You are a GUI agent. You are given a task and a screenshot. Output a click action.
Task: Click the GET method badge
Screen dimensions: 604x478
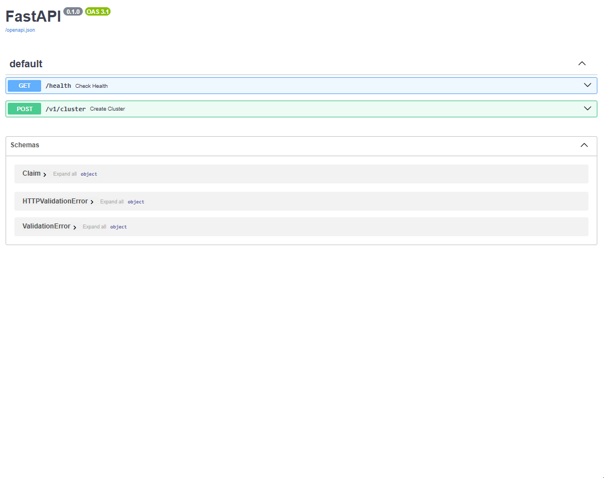click(24, 86)
